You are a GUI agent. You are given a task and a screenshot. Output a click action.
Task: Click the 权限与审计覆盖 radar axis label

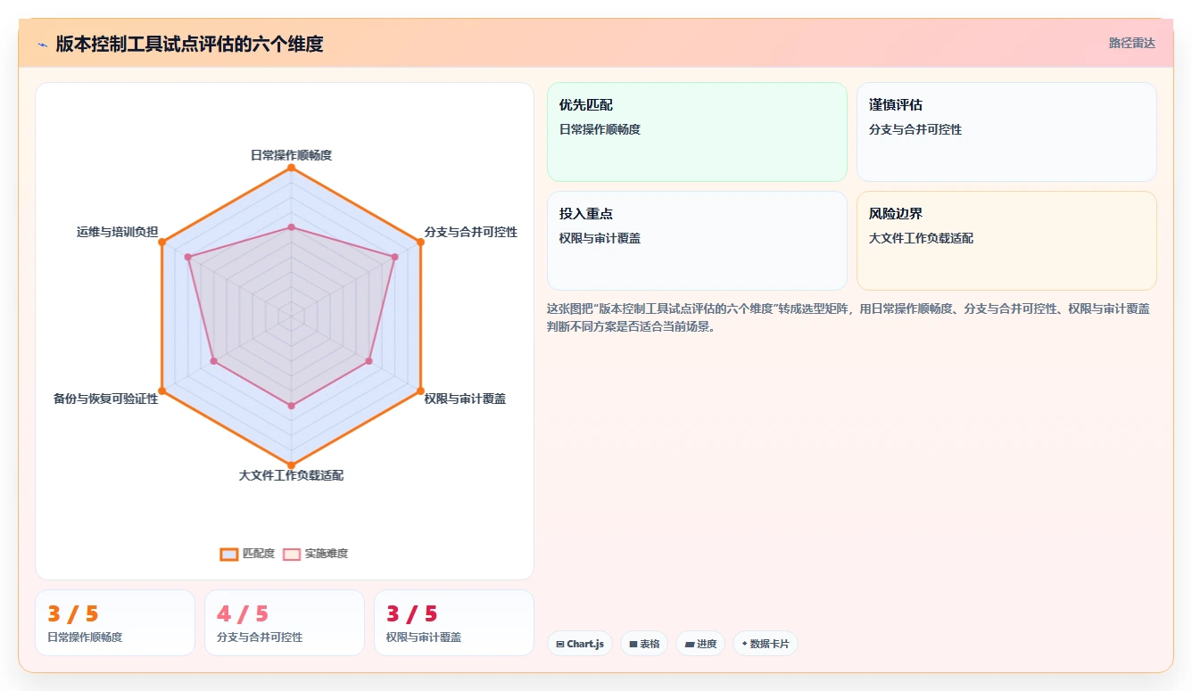point(465,399)
